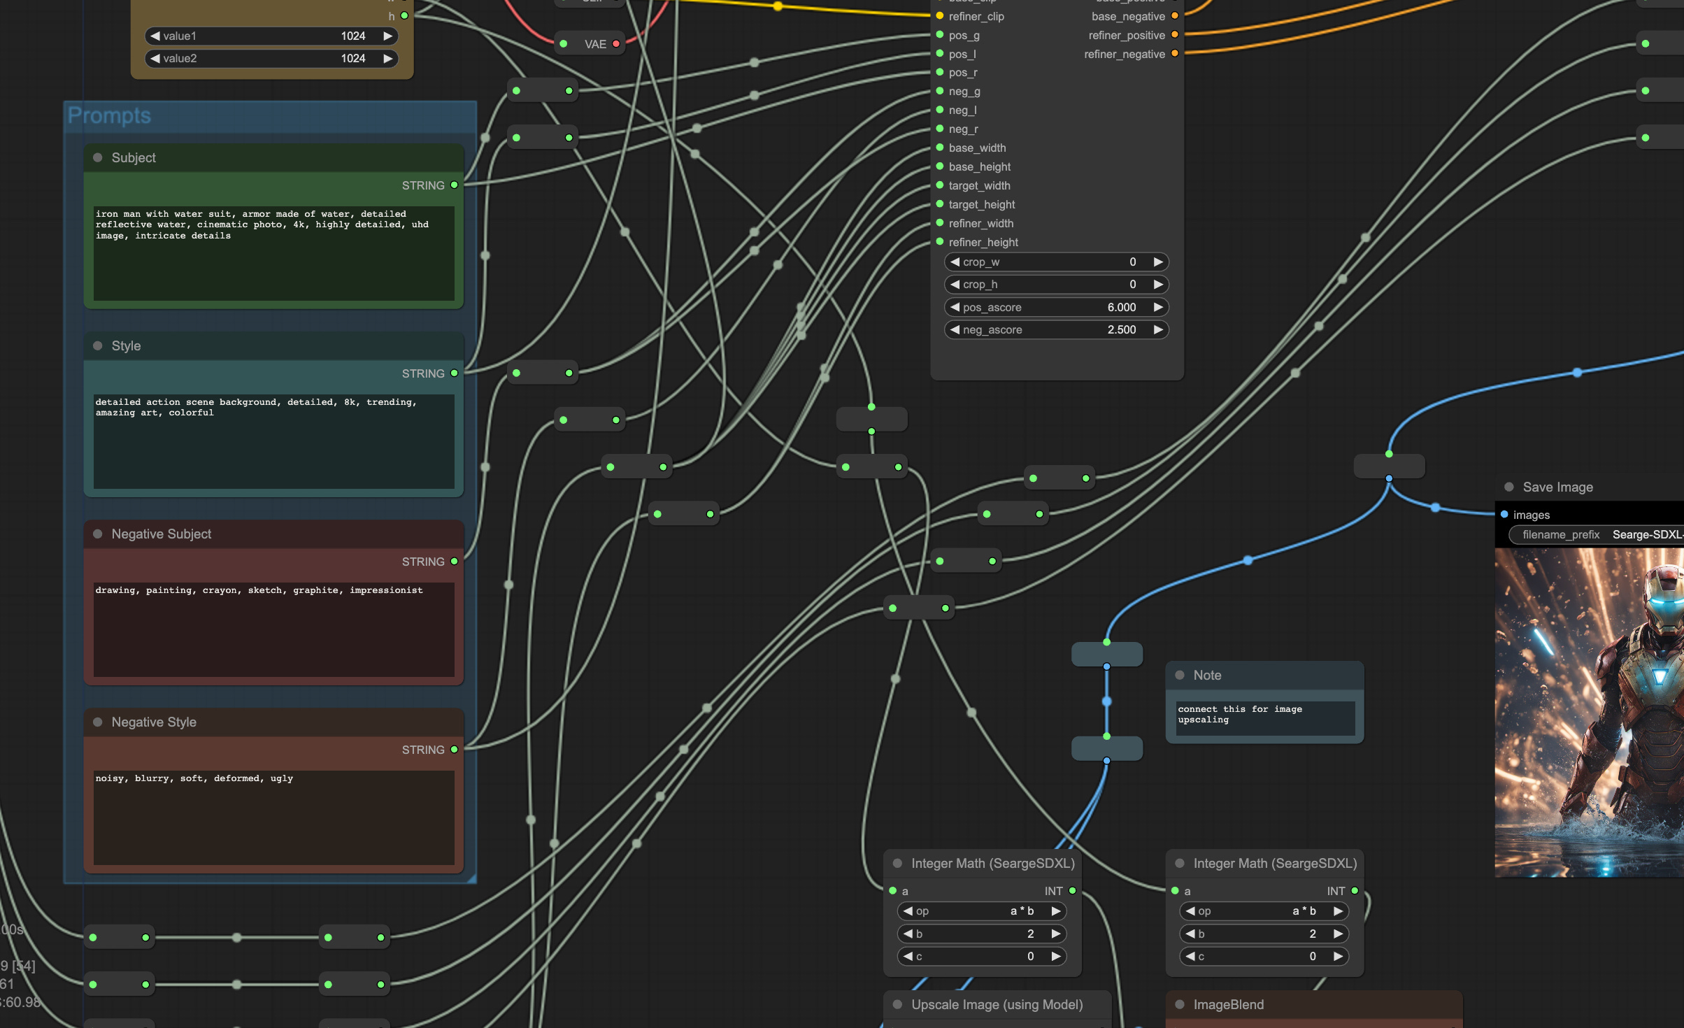Decrease crop_w with left arrow
This screenshot has height=1028, width=1684.
955,262
